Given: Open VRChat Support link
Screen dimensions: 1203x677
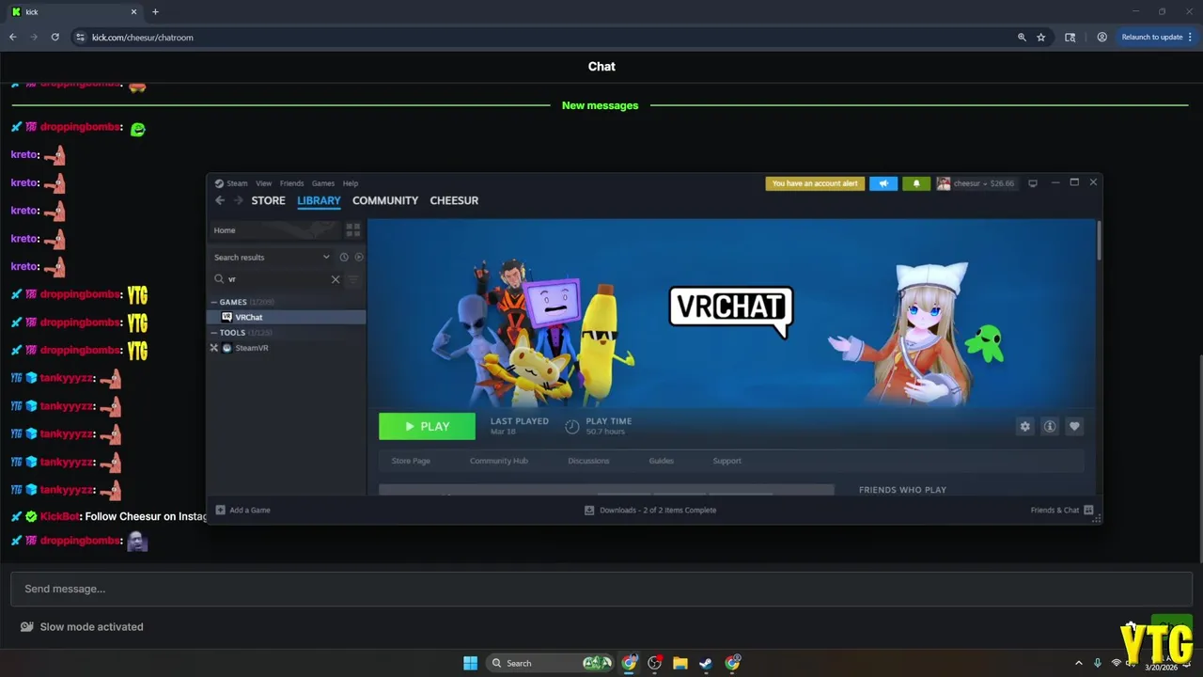Looking at the screenshot, I should 726,461.
